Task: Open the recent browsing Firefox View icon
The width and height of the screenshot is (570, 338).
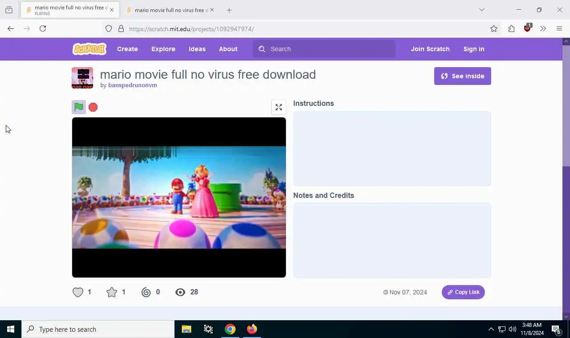Action: (9, 10)
